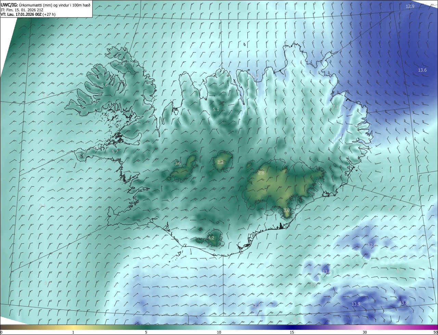The height and width of the screenshot is (335, 438).
Task: Click the 4.2 value on the southern glacier
Action: [x=211, y=238]
